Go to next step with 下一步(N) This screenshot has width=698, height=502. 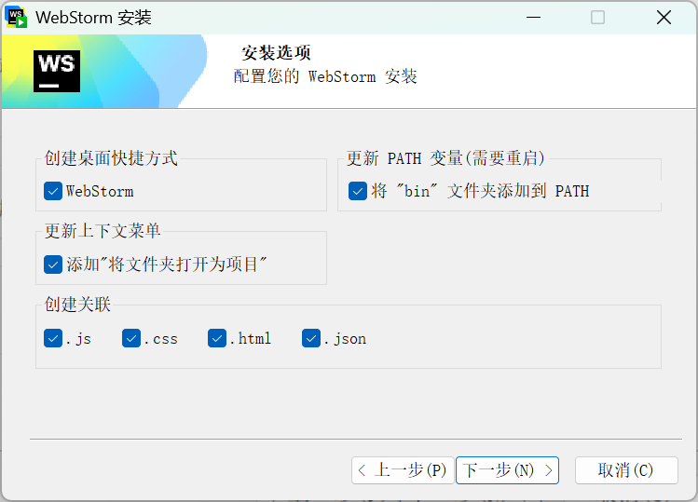coord(507,470)
